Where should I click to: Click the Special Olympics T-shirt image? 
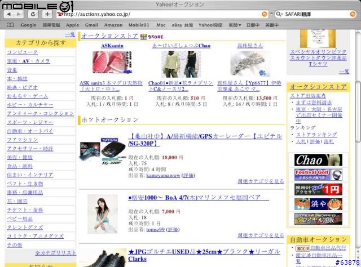tap(318, 38)
